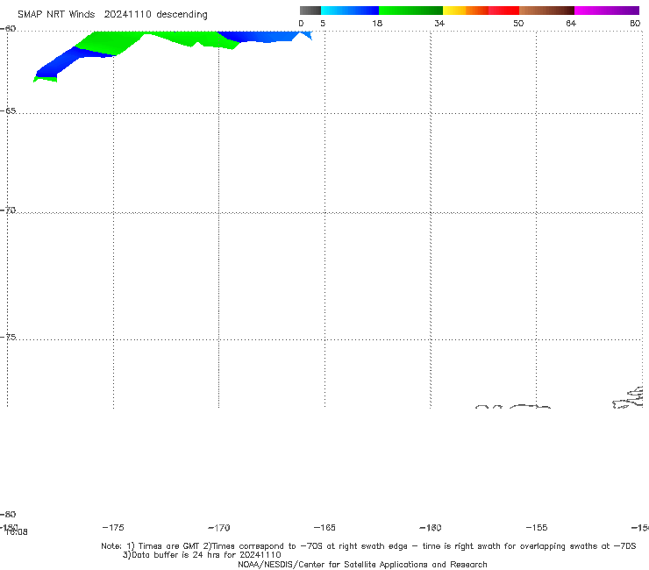Click the magenta 64-80 color bar segment
The height and width of the screenshot is (570, 649).
(x=607, y=11)
